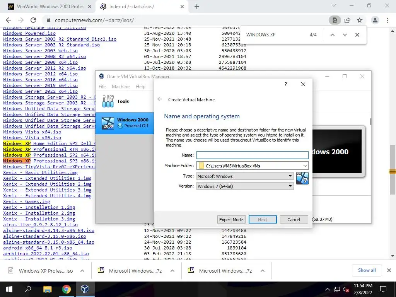Open the notification center

(x=383, y=289)
